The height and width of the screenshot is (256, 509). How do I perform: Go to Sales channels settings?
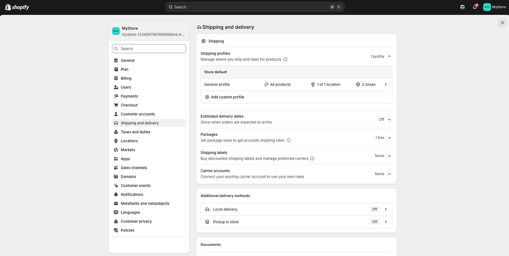point(149,168)
